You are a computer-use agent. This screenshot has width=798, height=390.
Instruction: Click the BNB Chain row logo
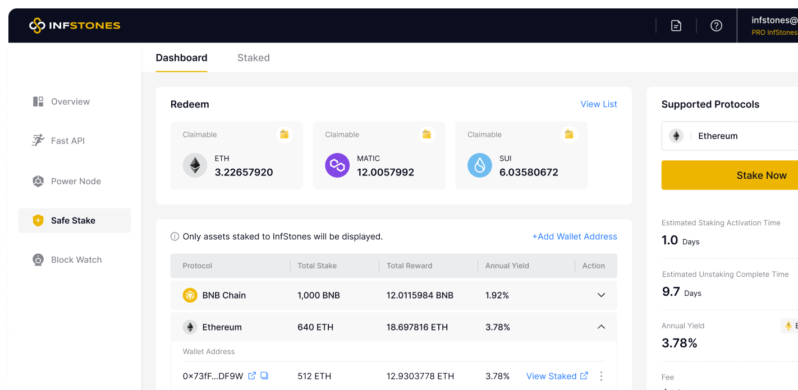point(190,295)
